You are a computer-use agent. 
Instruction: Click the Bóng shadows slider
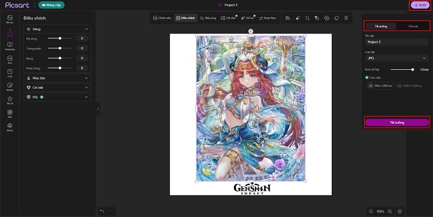[x=60, y=58]
